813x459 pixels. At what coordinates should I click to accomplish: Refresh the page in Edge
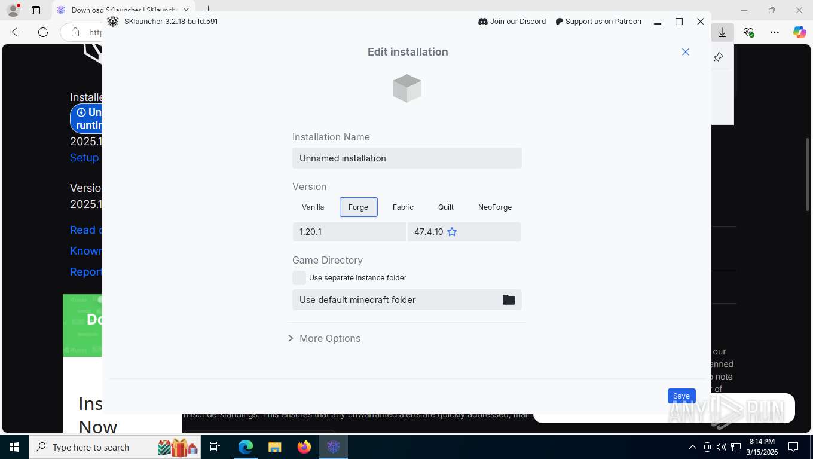click(43, 32)
